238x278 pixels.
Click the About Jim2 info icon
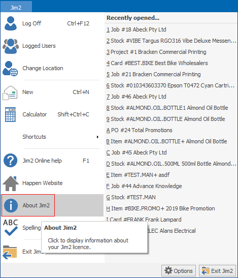click(11, 205)
